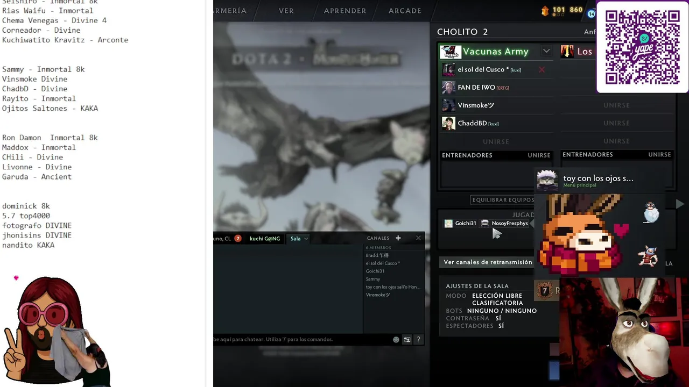
Task: Click 'nandito KAKA' line in notepad
Action: click(x=28, y=245)
